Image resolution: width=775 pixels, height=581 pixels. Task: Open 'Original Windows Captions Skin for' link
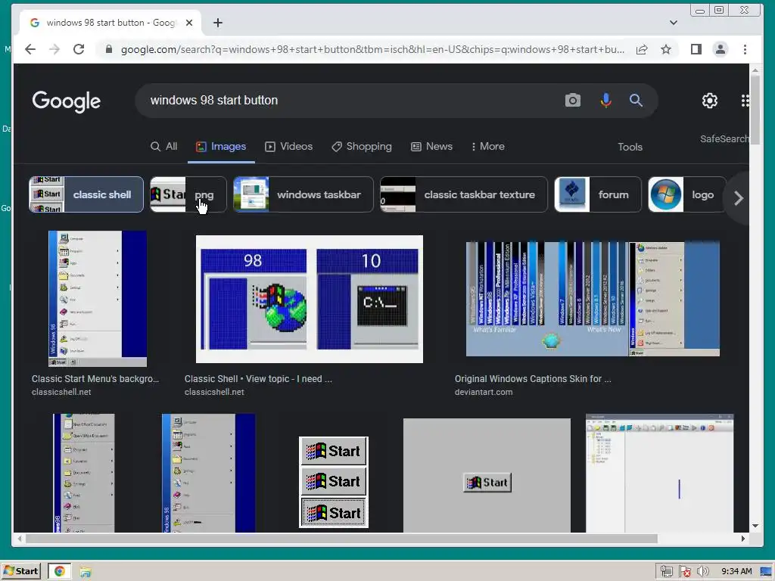(533, 379)
